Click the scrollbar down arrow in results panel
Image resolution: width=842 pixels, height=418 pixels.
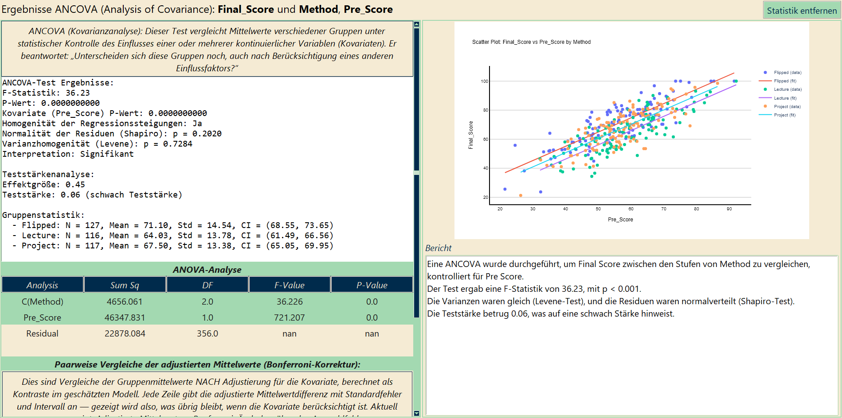416,413
